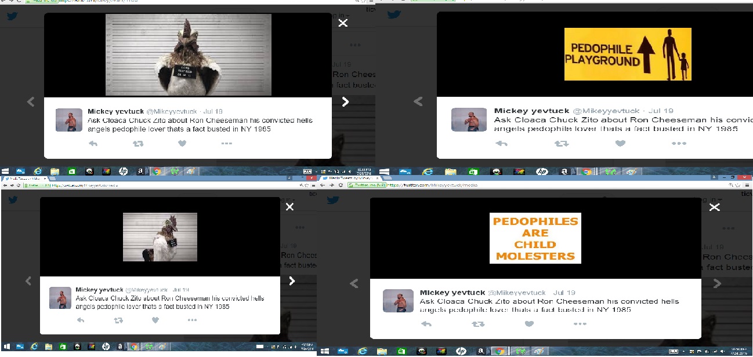This screenshot has width=753, height=357.
Task: Retweet the Pedophile Playground tweet
Action: (x=561, y=143)
